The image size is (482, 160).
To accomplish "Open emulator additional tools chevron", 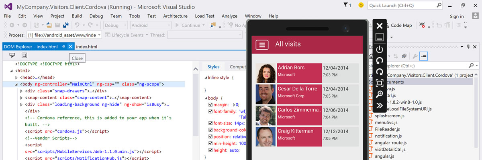I will point(379,106).
